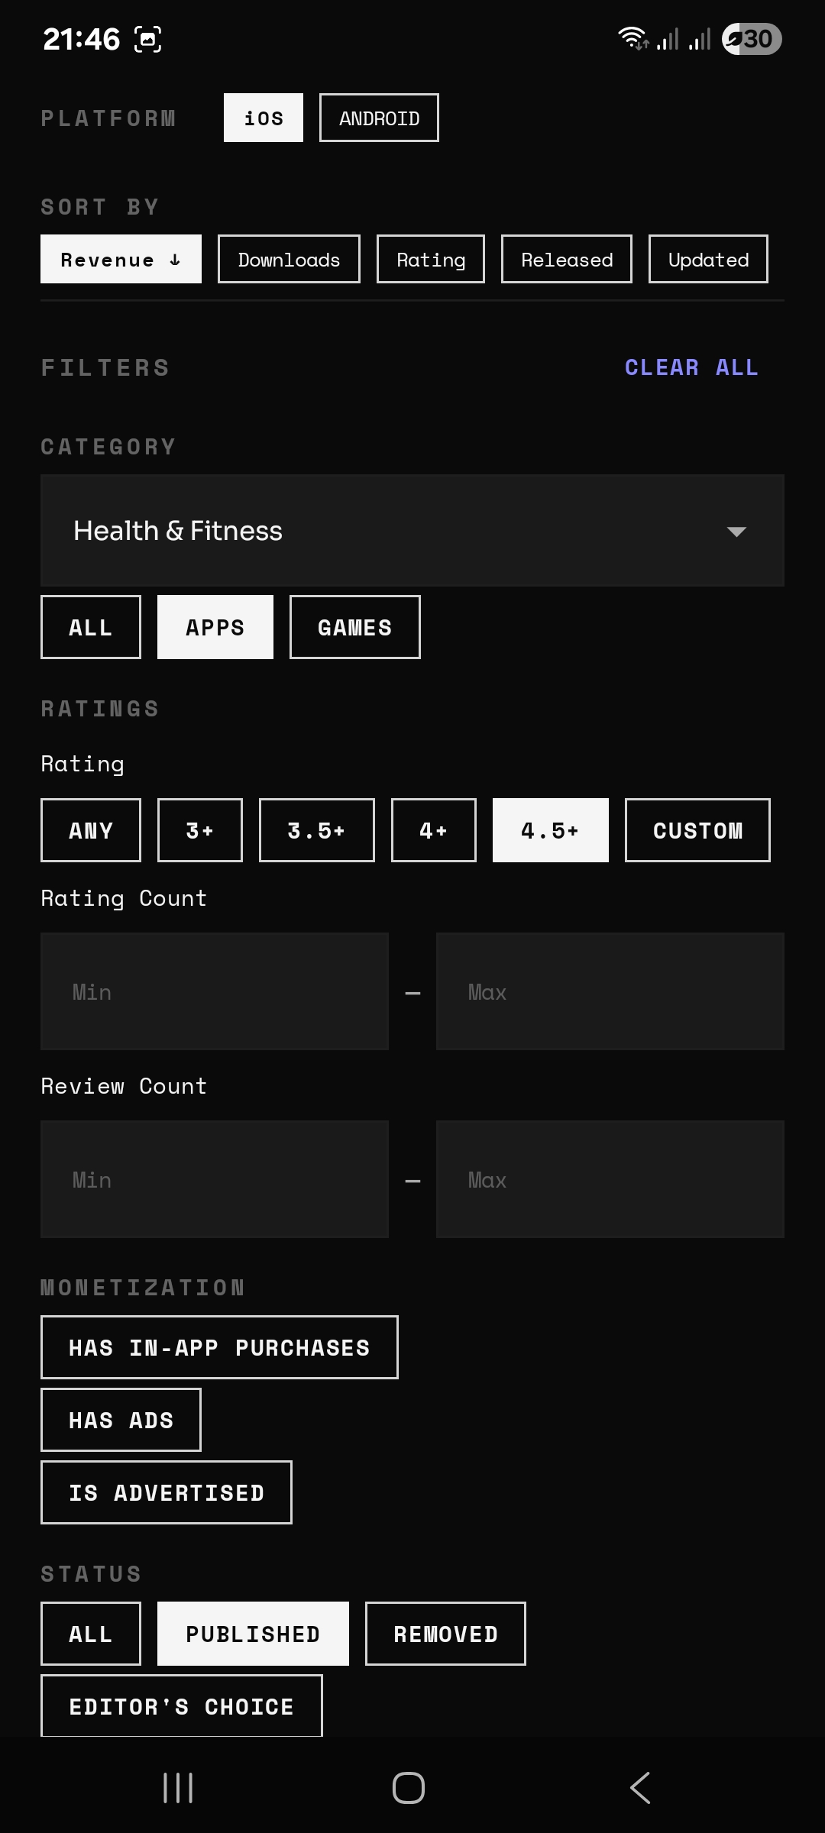
Task: Select the ANY rating option
Action: point(90,829)
